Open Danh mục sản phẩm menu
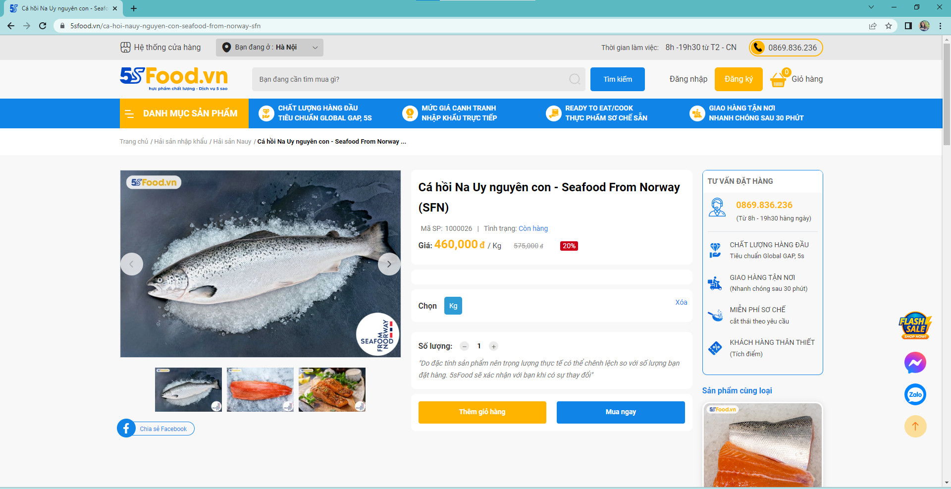This screenshot has width=951, height=489. pyautogui.click(x=184, y=113)
